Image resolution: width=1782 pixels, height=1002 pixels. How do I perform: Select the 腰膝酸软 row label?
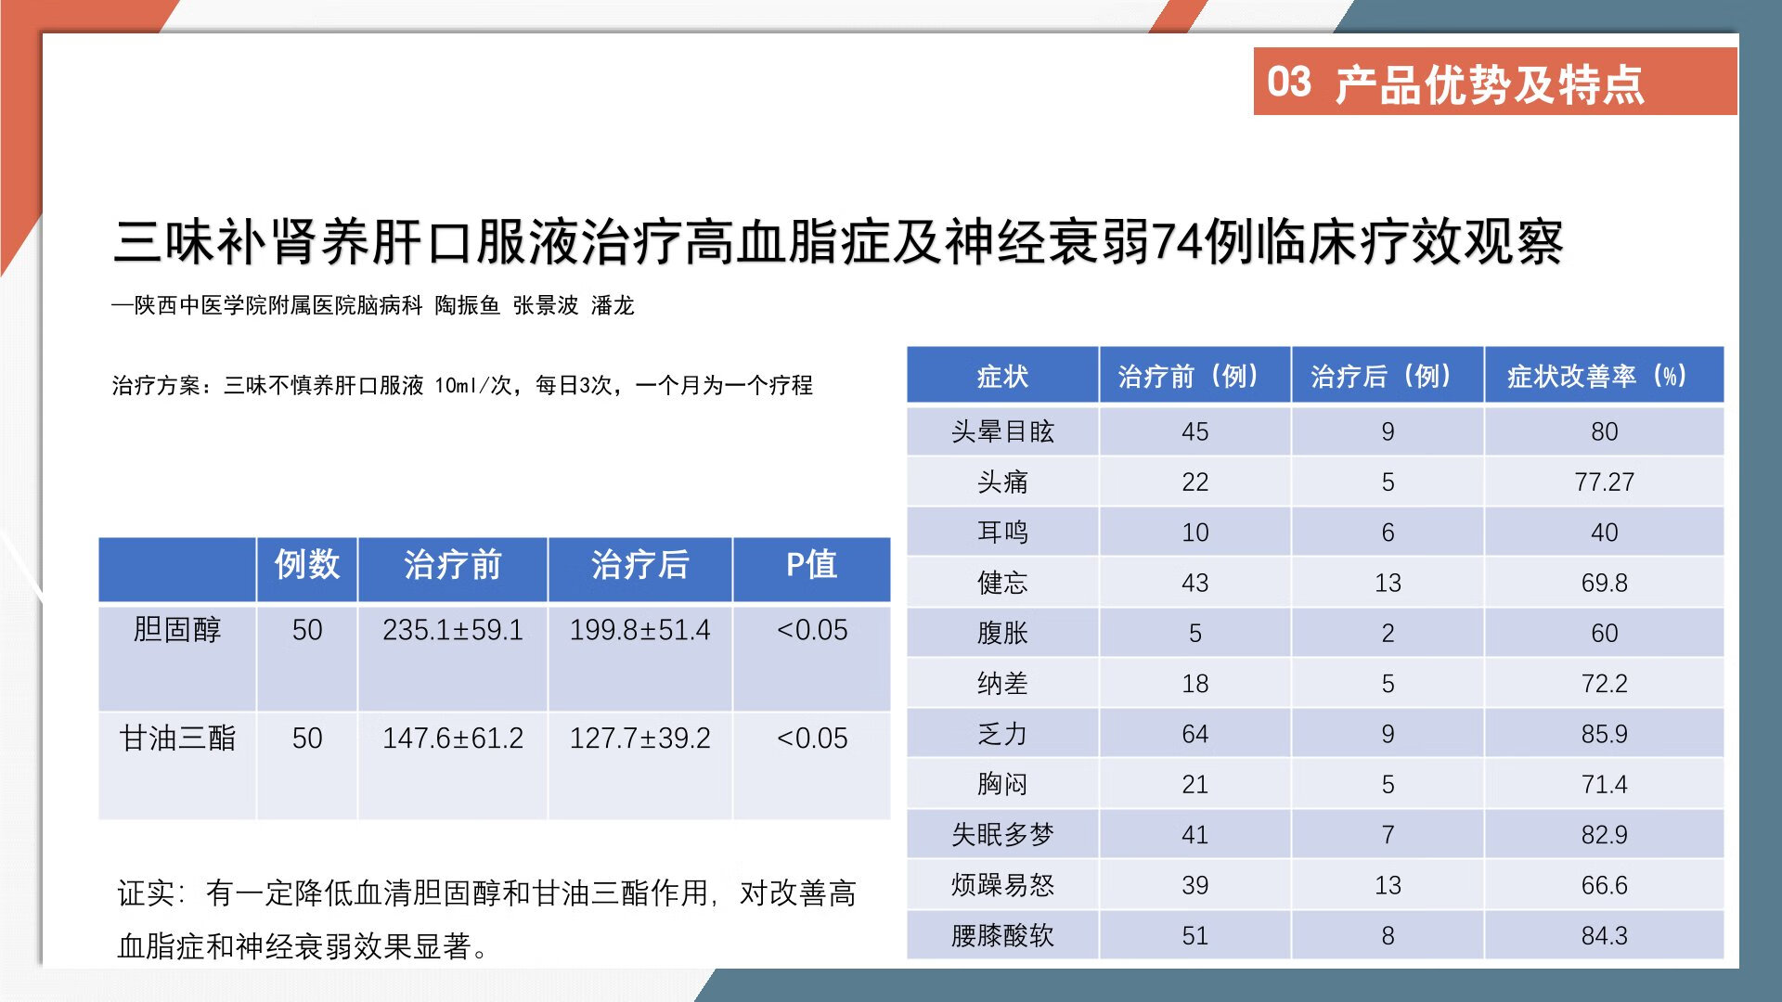tap(1002, 935)
